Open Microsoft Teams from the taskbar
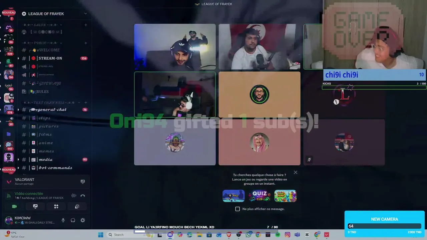 click(x=297, y=235)
